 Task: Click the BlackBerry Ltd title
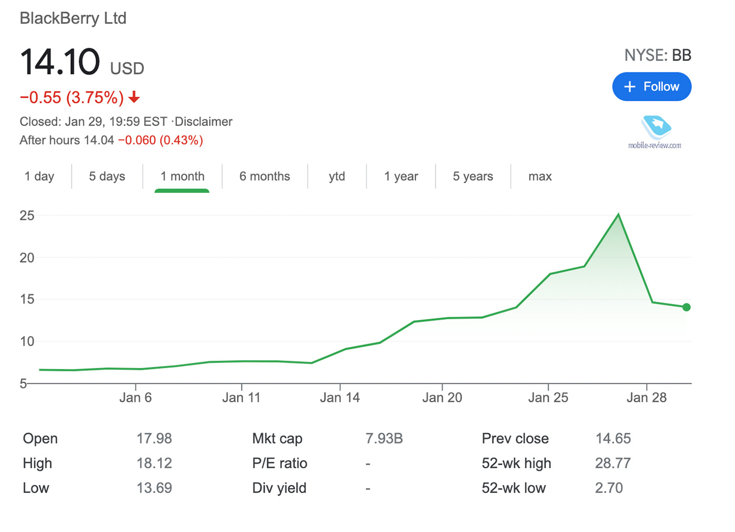[73, 18]
